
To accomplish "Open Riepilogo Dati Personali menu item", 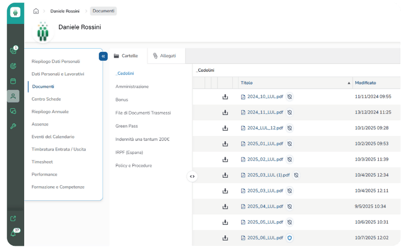I will click(55, 61).
